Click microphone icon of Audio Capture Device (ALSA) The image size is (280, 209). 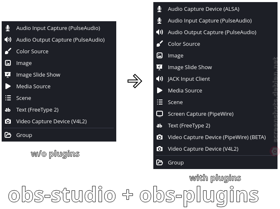click(160, 9)
